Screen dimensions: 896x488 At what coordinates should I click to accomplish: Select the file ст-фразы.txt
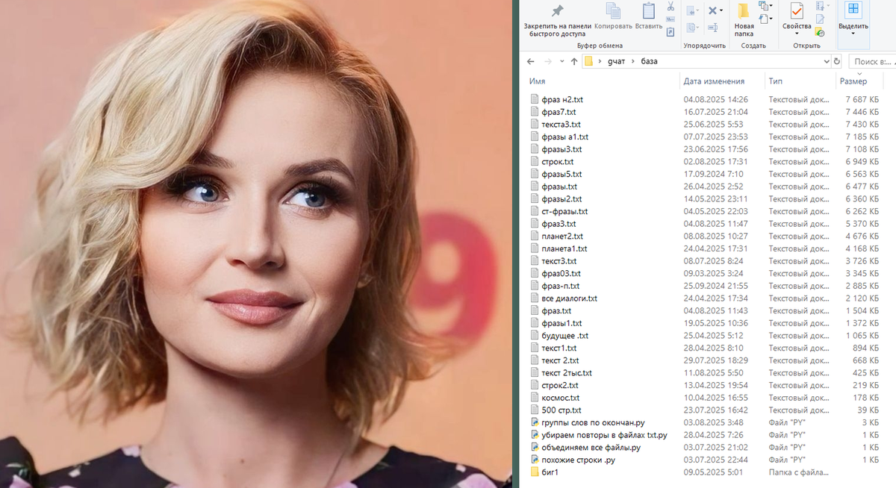pos(564,211)
